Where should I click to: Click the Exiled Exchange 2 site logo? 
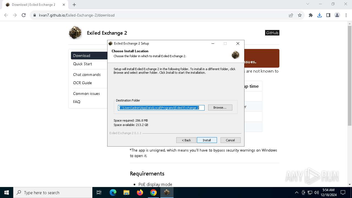75,32
